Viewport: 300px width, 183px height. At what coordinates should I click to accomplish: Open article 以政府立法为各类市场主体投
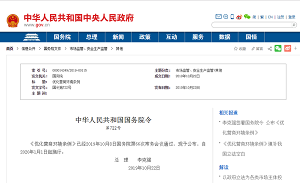pyautogui.click(x=252, y=177)
